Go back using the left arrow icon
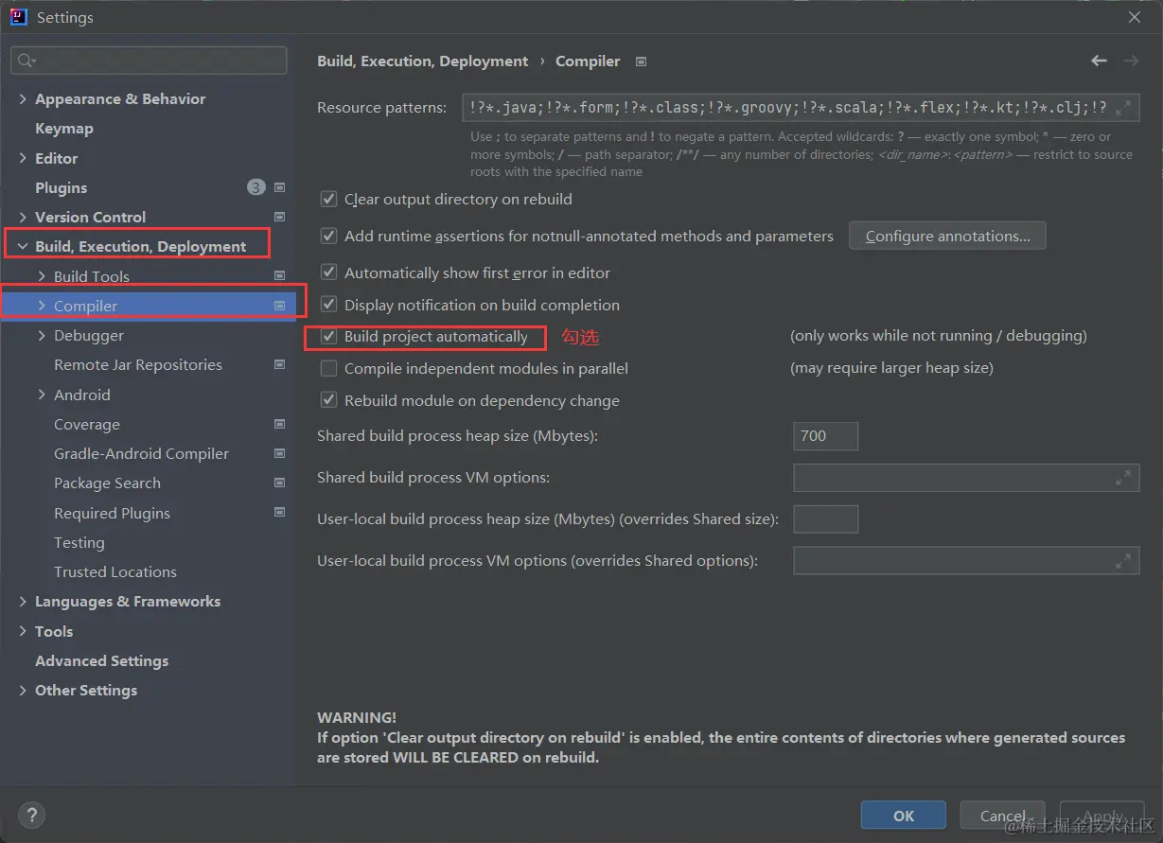 pos(1099,61)
